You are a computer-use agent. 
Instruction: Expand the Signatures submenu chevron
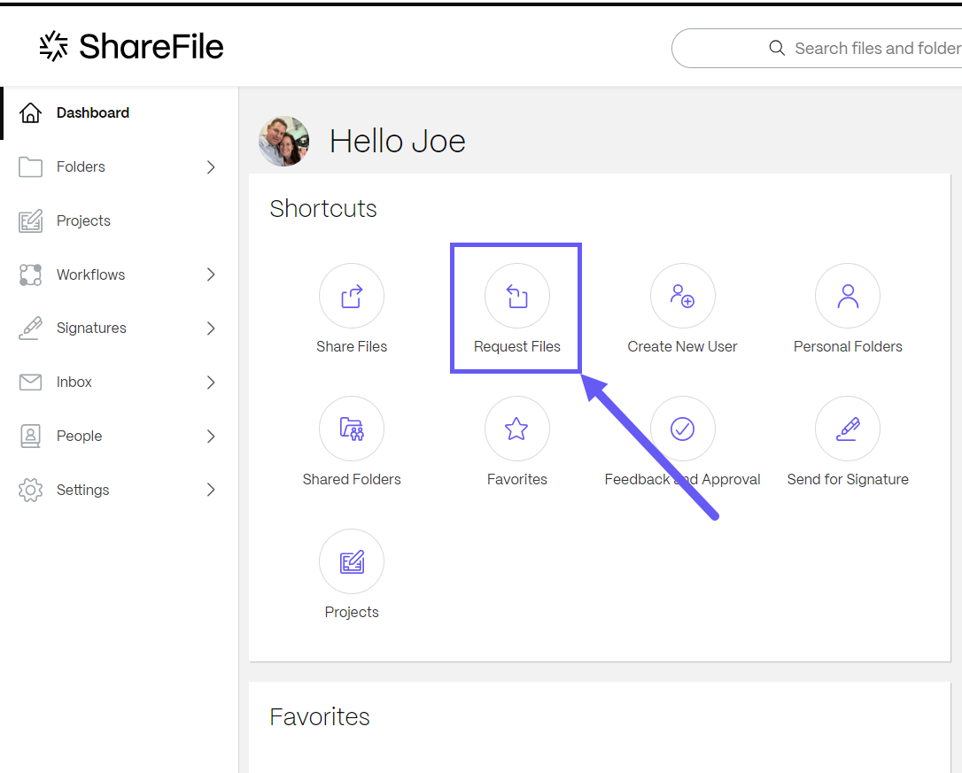(x=211, y=329)
